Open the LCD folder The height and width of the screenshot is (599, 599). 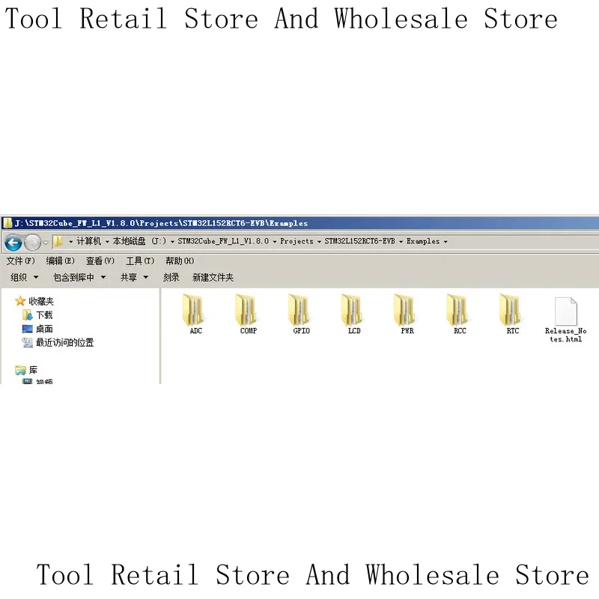tap(353, 314)
